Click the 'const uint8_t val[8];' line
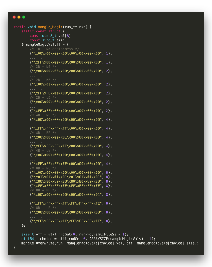Image resolution: width=212 pixels, height=267 pixels. tap(51, 36)
